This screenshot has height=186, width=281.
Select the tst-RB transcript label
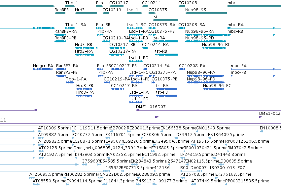[161, 51]
